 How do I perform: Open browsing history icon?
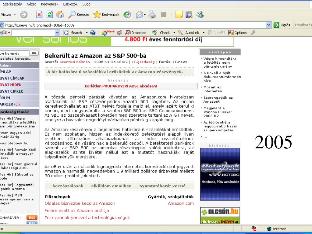(x=127, y=15)
